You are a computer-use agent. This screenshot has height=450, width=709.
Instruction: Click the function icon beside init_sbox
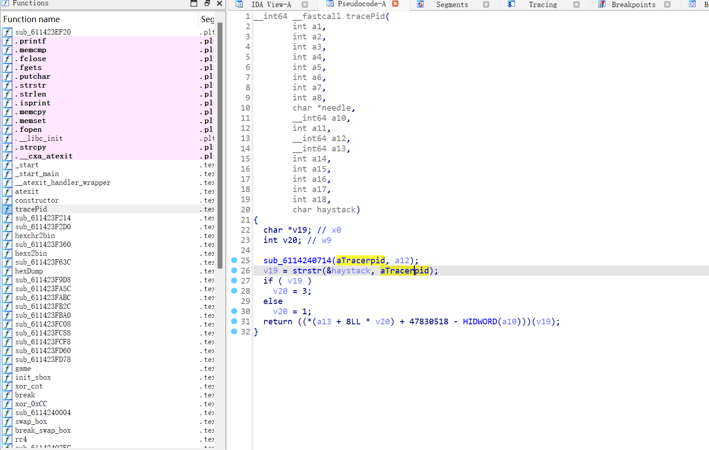[7, 377]
